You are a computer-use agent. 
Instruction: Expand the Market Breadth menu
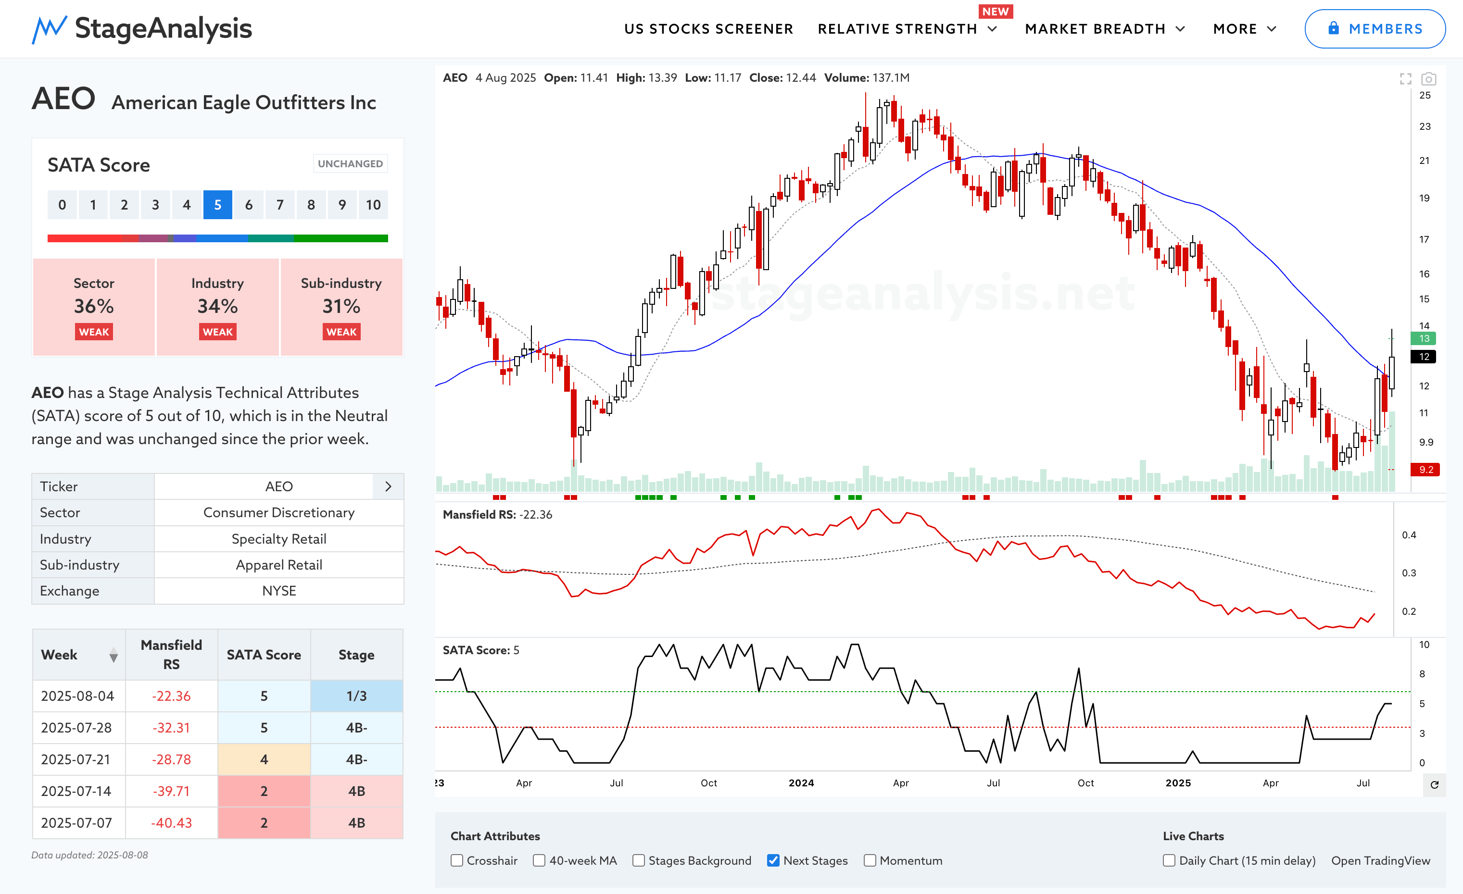click(1105, 29)
